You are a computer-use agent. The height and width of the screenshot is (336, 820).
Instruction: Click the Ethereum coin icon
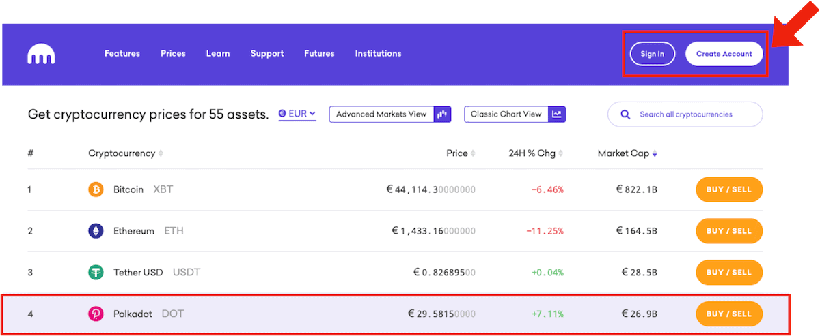96,231
